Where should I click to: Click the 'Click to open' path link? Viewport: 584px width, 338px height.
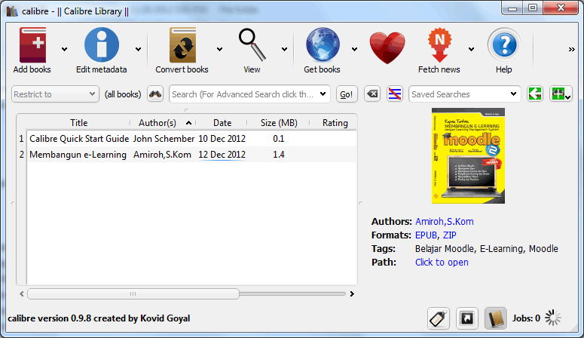pos(442,263)
